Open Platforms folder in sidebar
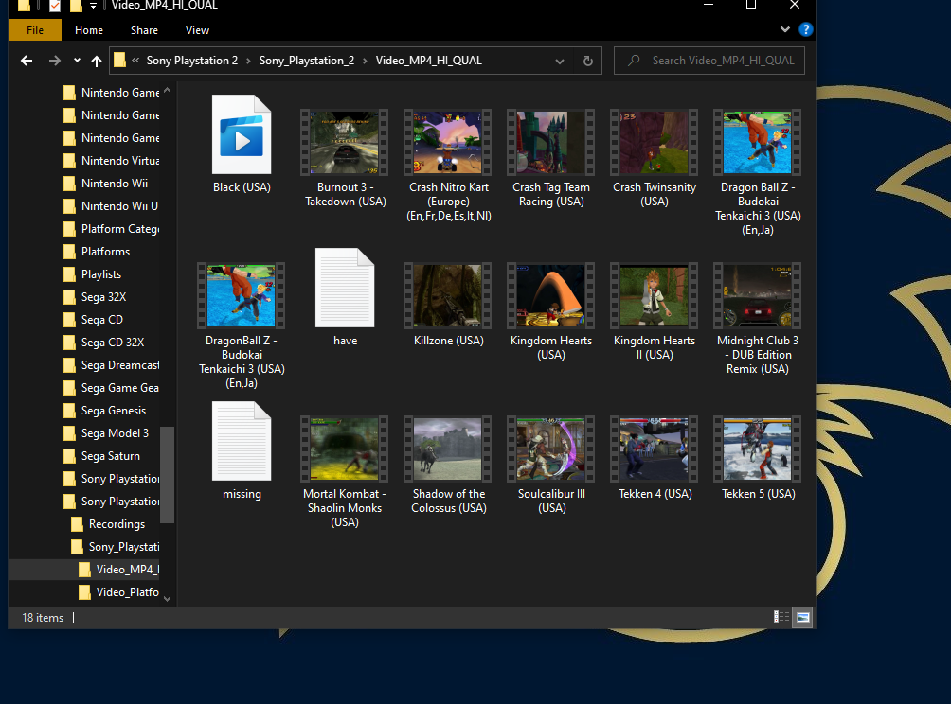Image resolution: width=951 pixels, height=704 pixels. tap(97, 252)
